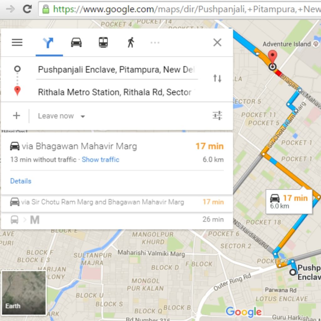Screen dimensions: 321x321
Task: Reverse starting point and destination
Action: (217, 78)
